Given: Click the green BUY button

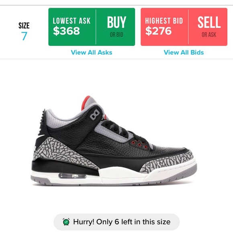Looking at the screenshot, I should 117,27.
